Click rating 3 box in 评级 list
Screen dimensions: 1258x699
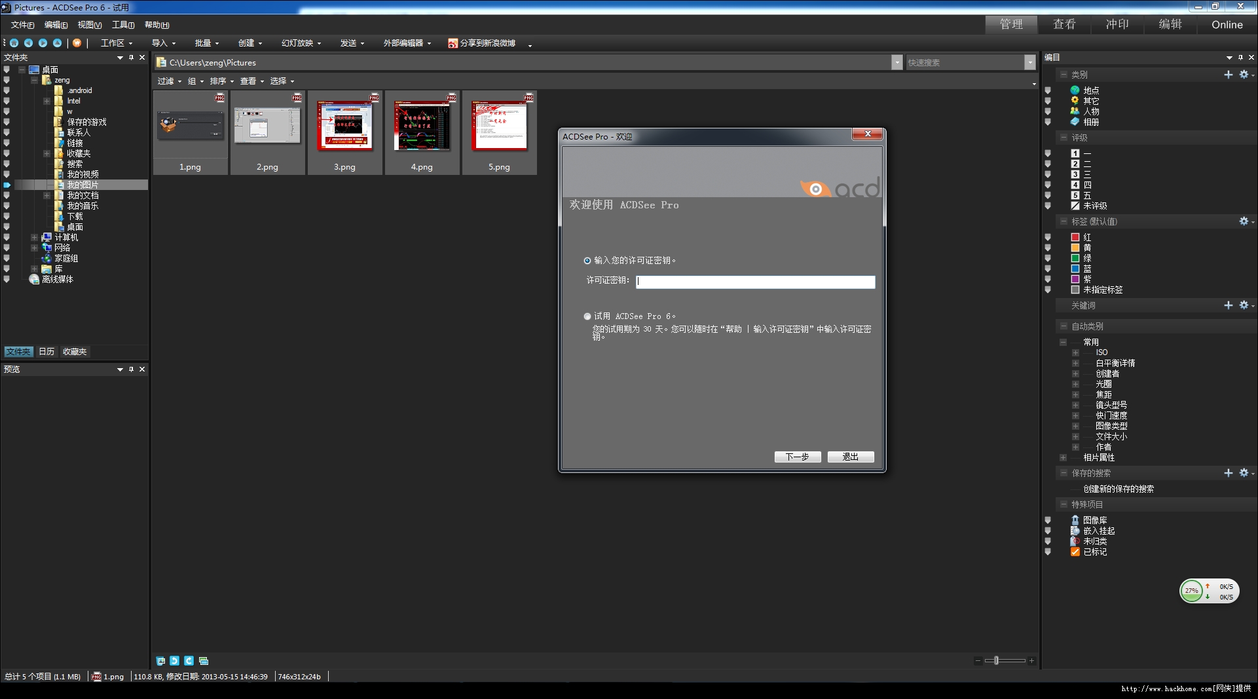tap(1075, 174)
